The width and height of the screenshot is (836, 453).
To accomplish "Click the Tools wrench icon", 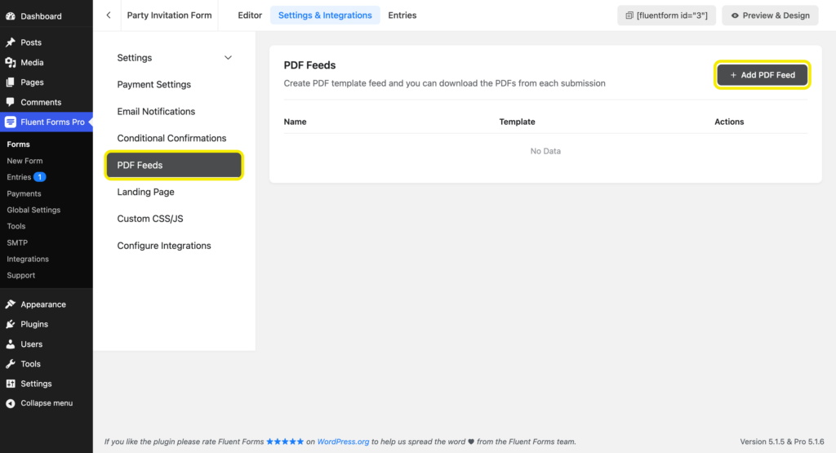I will point(10,364).
